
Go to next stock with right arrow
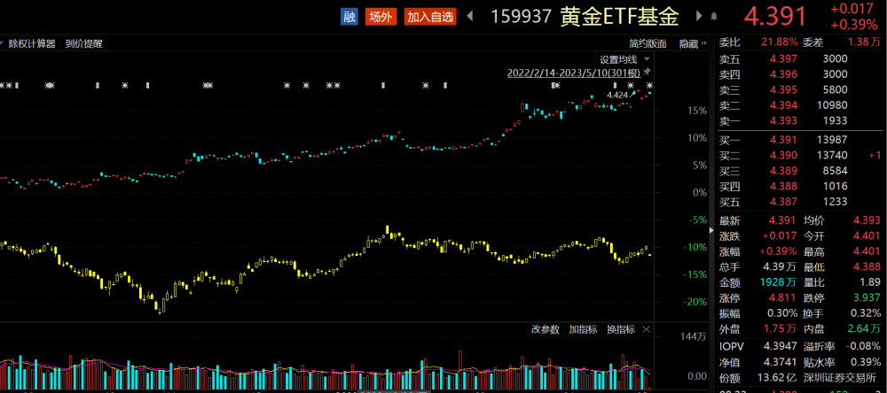699,16
